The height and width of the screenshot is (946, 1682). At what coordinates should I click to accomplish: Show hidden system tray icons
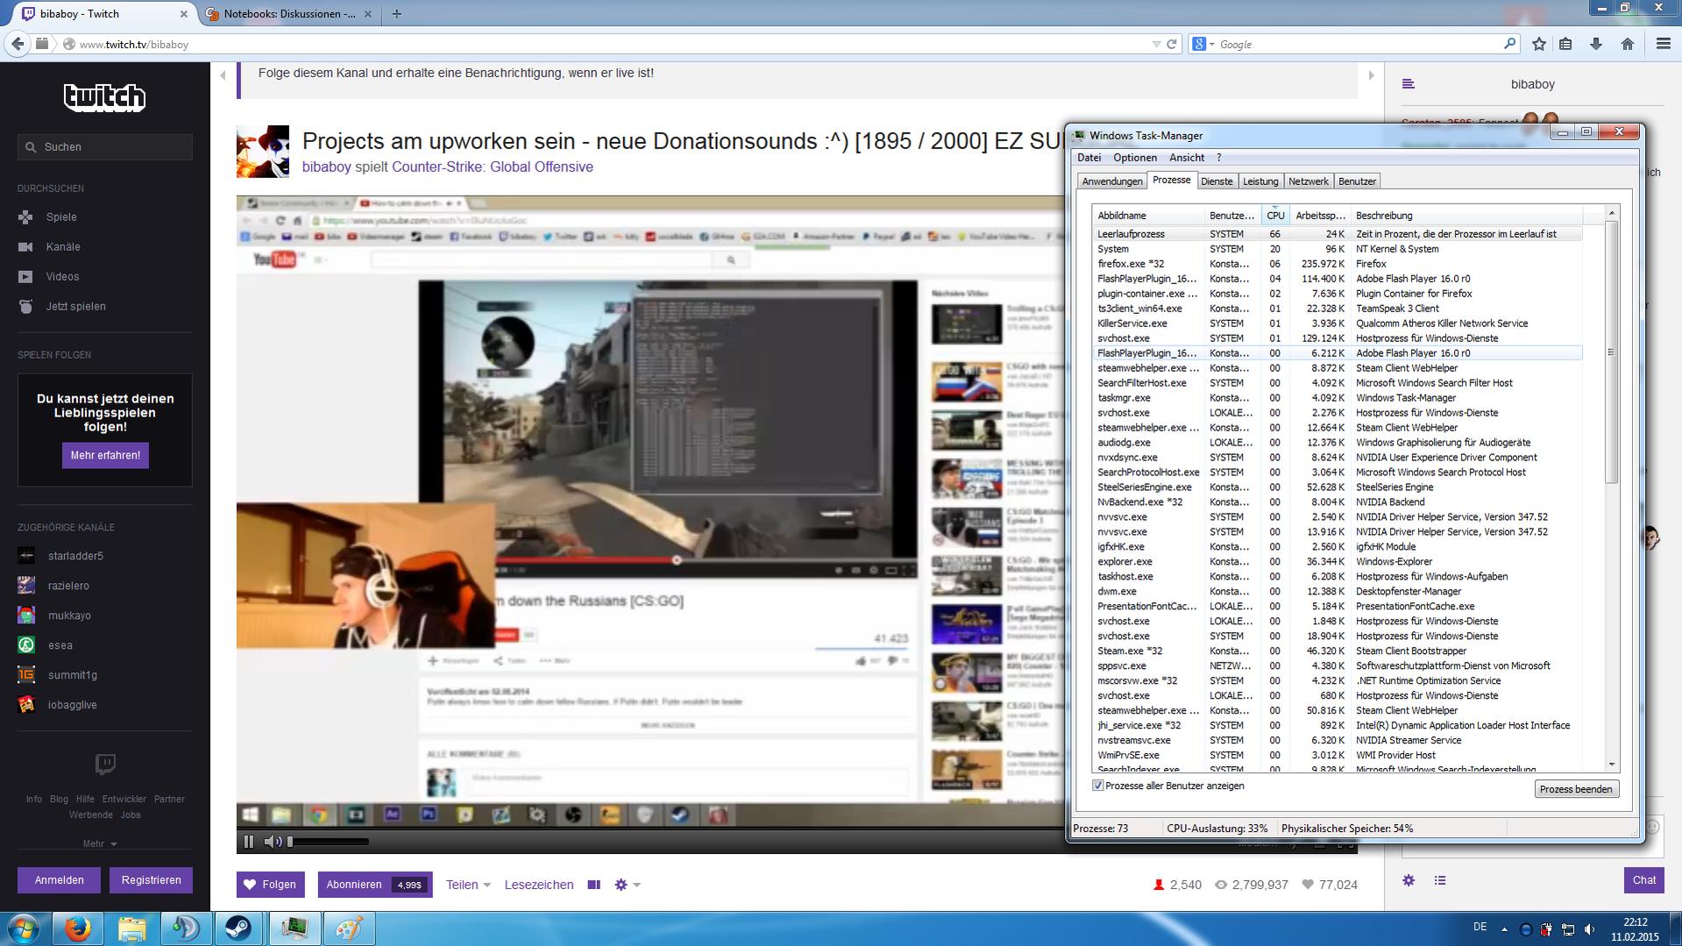pos(1504,929)
